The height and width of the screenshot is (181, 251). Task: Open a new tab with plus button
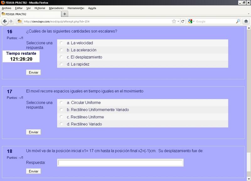coord(65,14)
